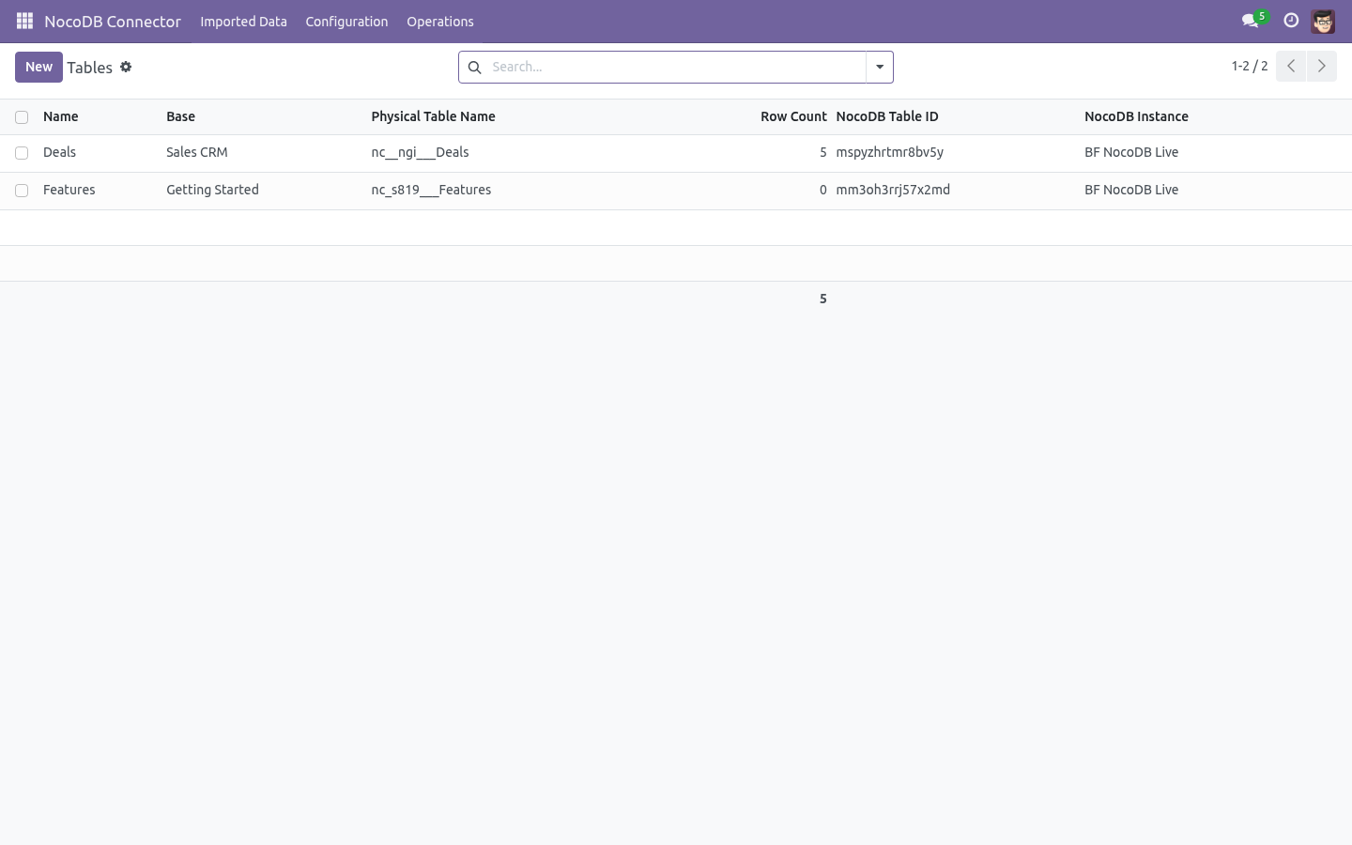Viewport: 1352px width, 845px height.
Task: Click the pager counter 1-2 / 2
Action: 1250,66
